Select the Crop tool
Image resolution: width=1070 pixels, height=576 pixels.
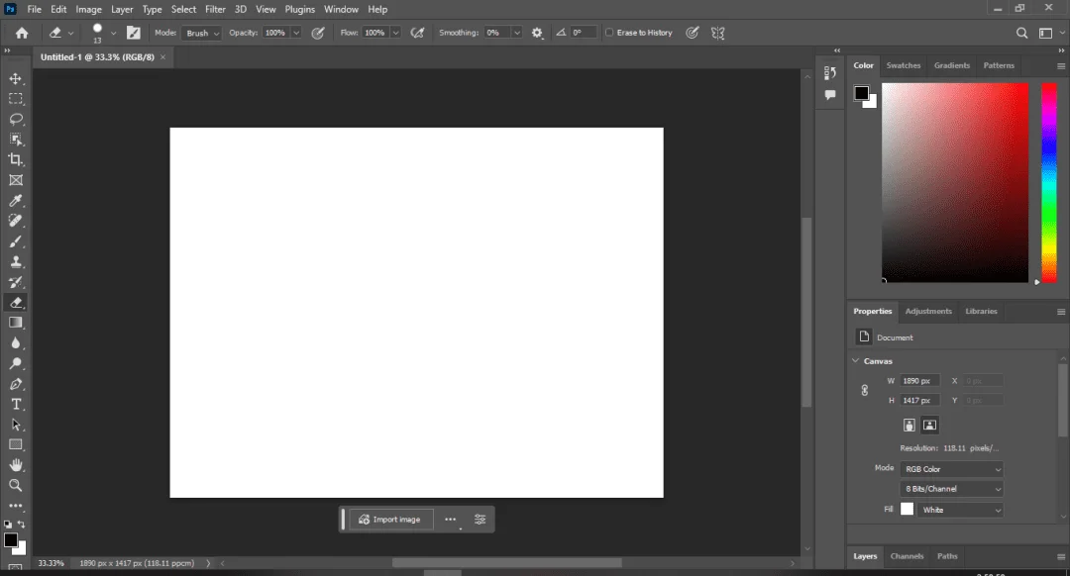[16, 159]
